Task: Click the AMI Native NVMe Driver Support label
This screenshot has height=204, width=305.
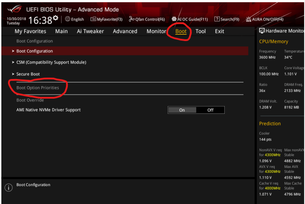Action: pos(49,110)
